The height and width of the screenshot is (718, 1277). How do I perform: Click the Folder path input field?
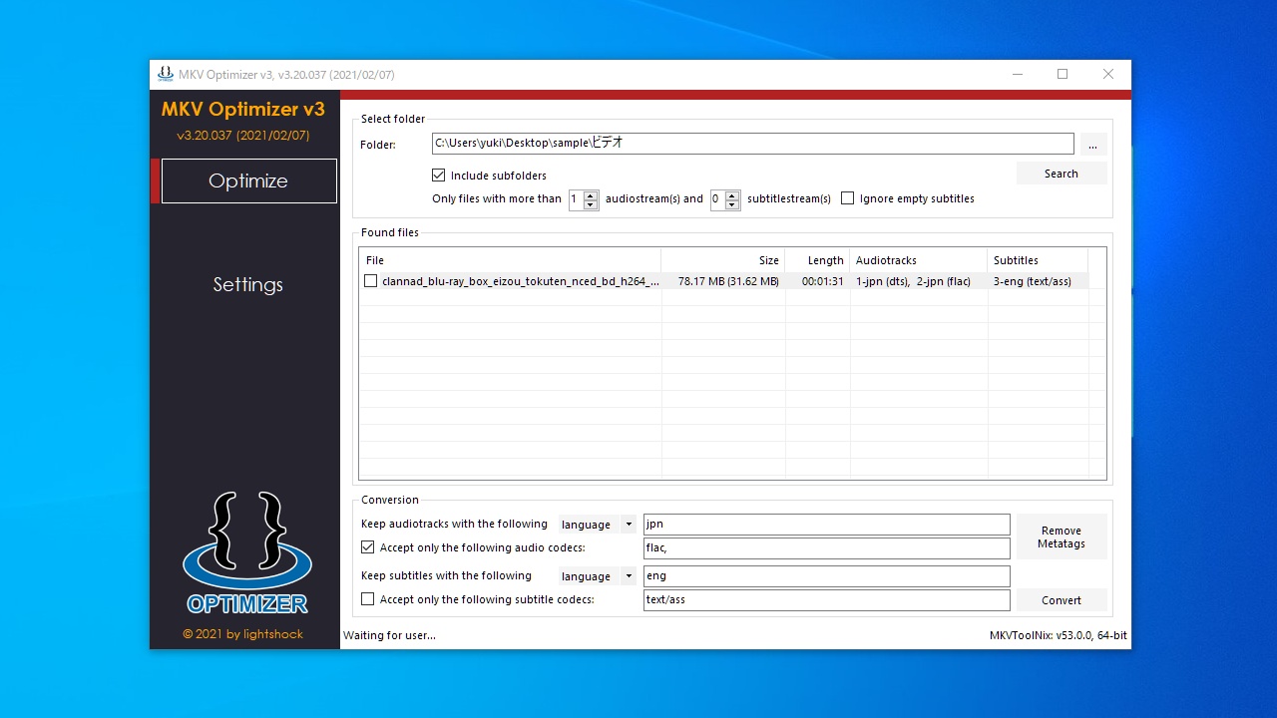752,144
